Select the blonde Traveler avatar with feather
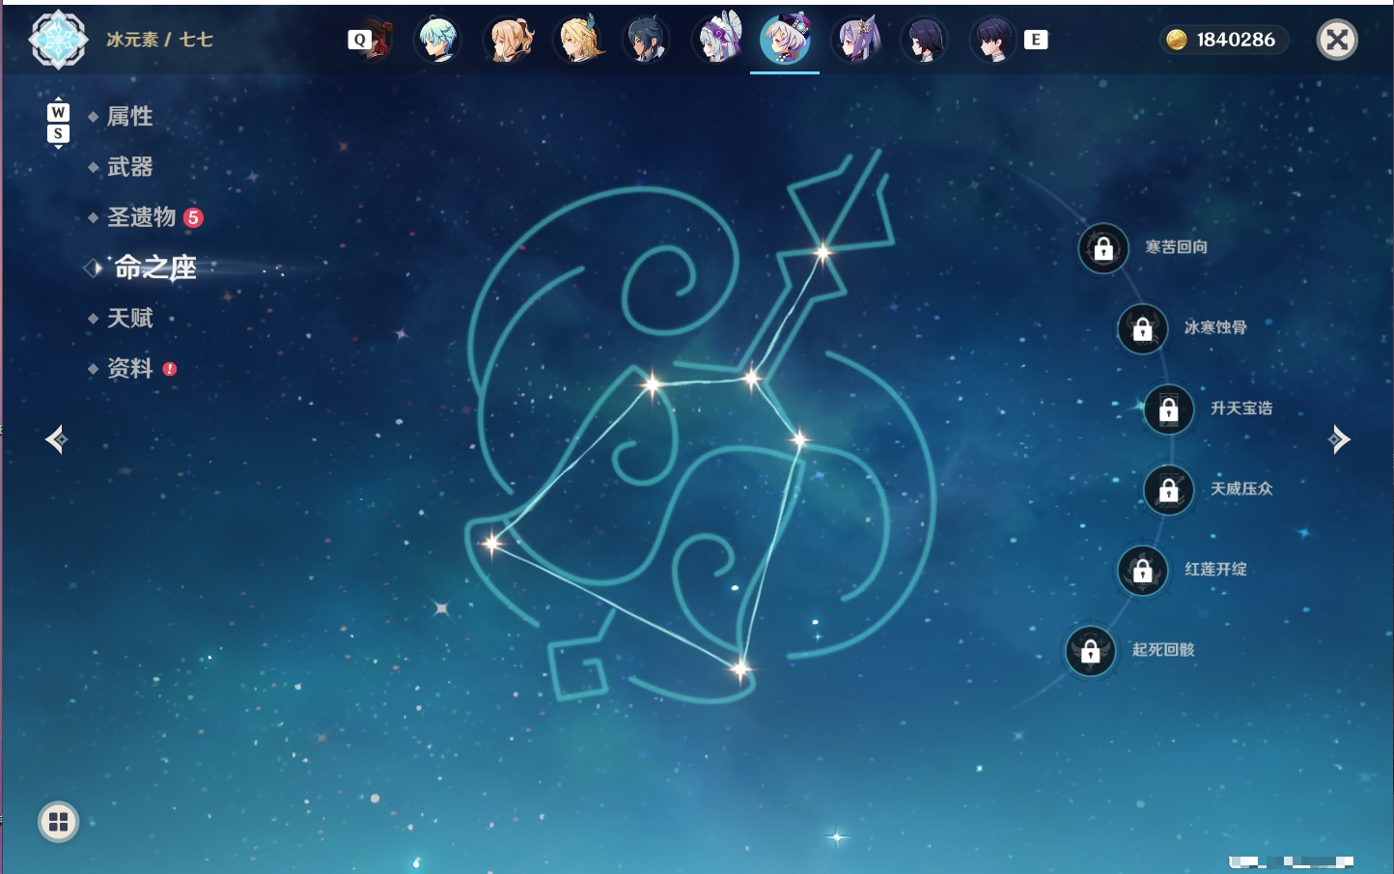The width and height of the screenshot is (1394, 874). 577,41
